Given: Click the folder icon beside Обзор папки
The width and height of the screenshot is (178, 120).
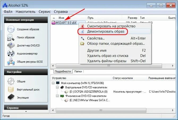Looking at the screenshot, I should tap(82, 44).
